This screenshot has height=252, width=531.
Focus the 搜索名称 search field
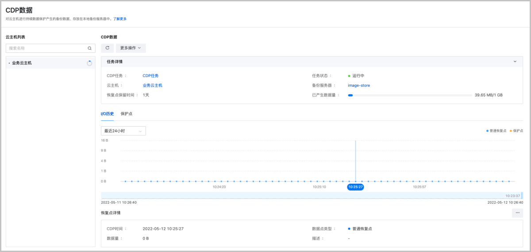[x=46, y=48]
